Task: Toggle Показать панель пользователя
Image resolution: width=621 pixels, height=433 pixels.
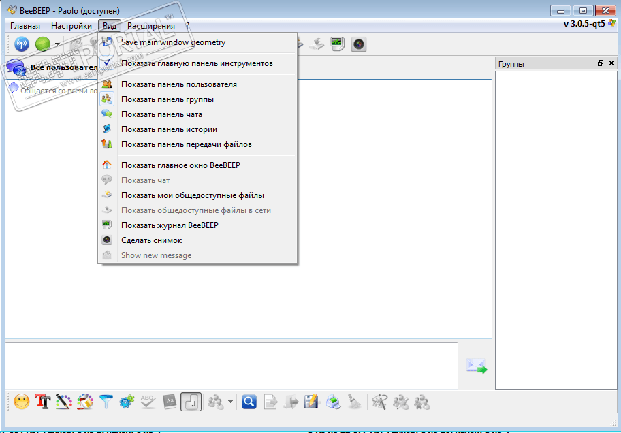Action: [197, 84]
